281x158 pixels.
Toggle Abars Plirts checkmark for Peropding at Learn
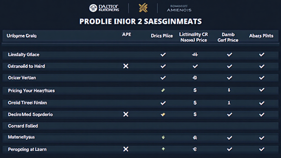tap(262, 149)
